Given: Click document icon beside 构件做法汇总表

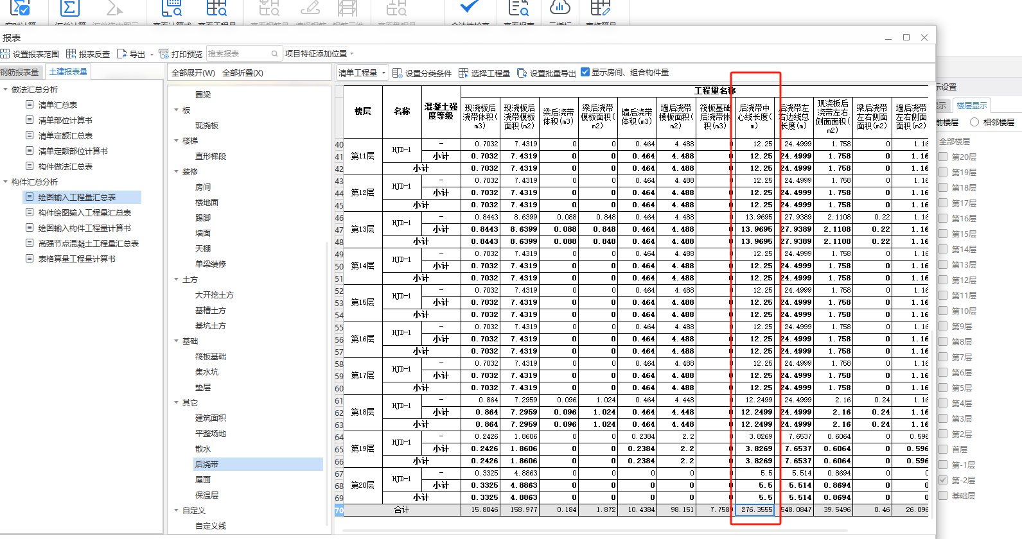Looking at the screenshot, I should click(30, 166).
